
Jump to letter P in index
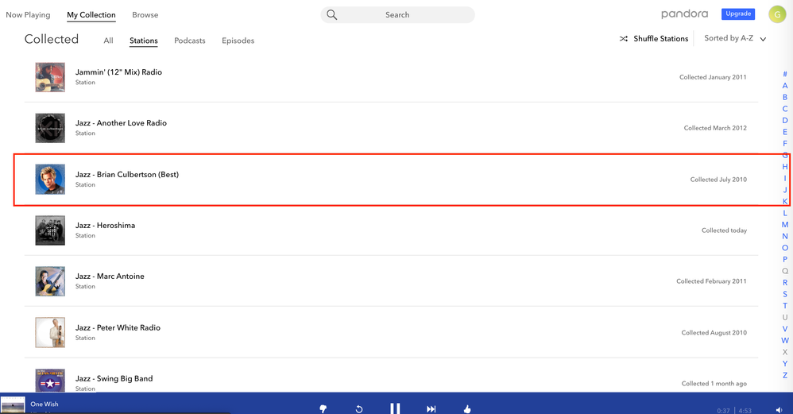point(785,259)
